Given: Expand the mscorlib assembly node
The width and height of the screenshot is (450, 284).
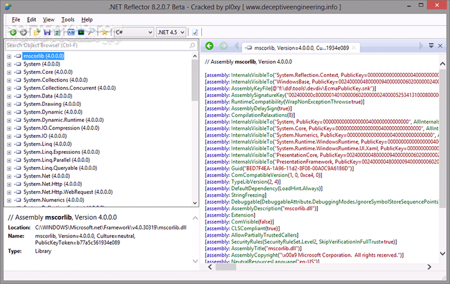Looking at the screenshot, I should [9, 56].
